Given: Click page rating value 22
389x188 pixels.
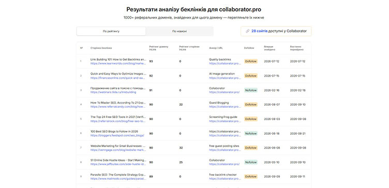Looking at the screenshot, I should click(181, 105).
